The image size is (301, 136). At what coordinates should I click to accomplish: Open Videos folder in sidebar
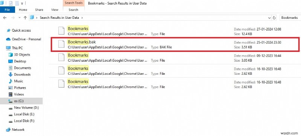(19, 94)
